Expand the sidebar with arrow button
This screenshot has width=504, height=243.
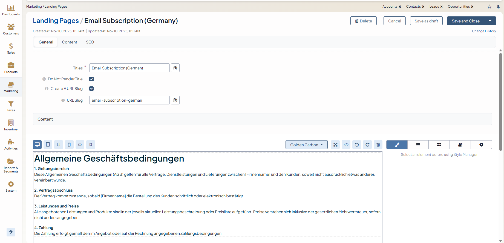point(11,232)
